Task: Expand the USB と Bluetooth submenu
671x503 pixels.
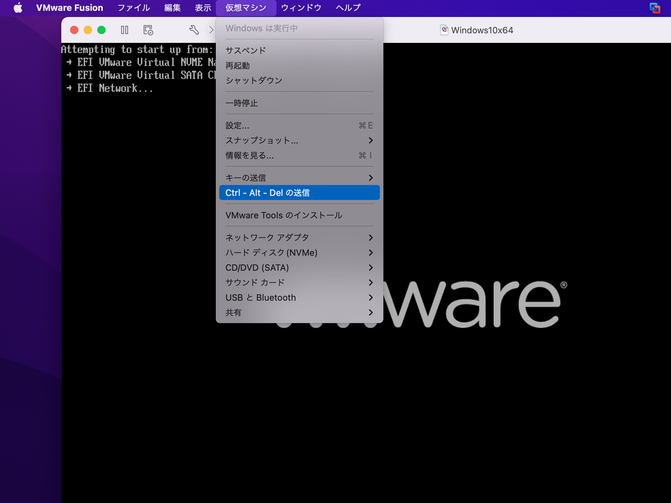Action: (261, 297)
